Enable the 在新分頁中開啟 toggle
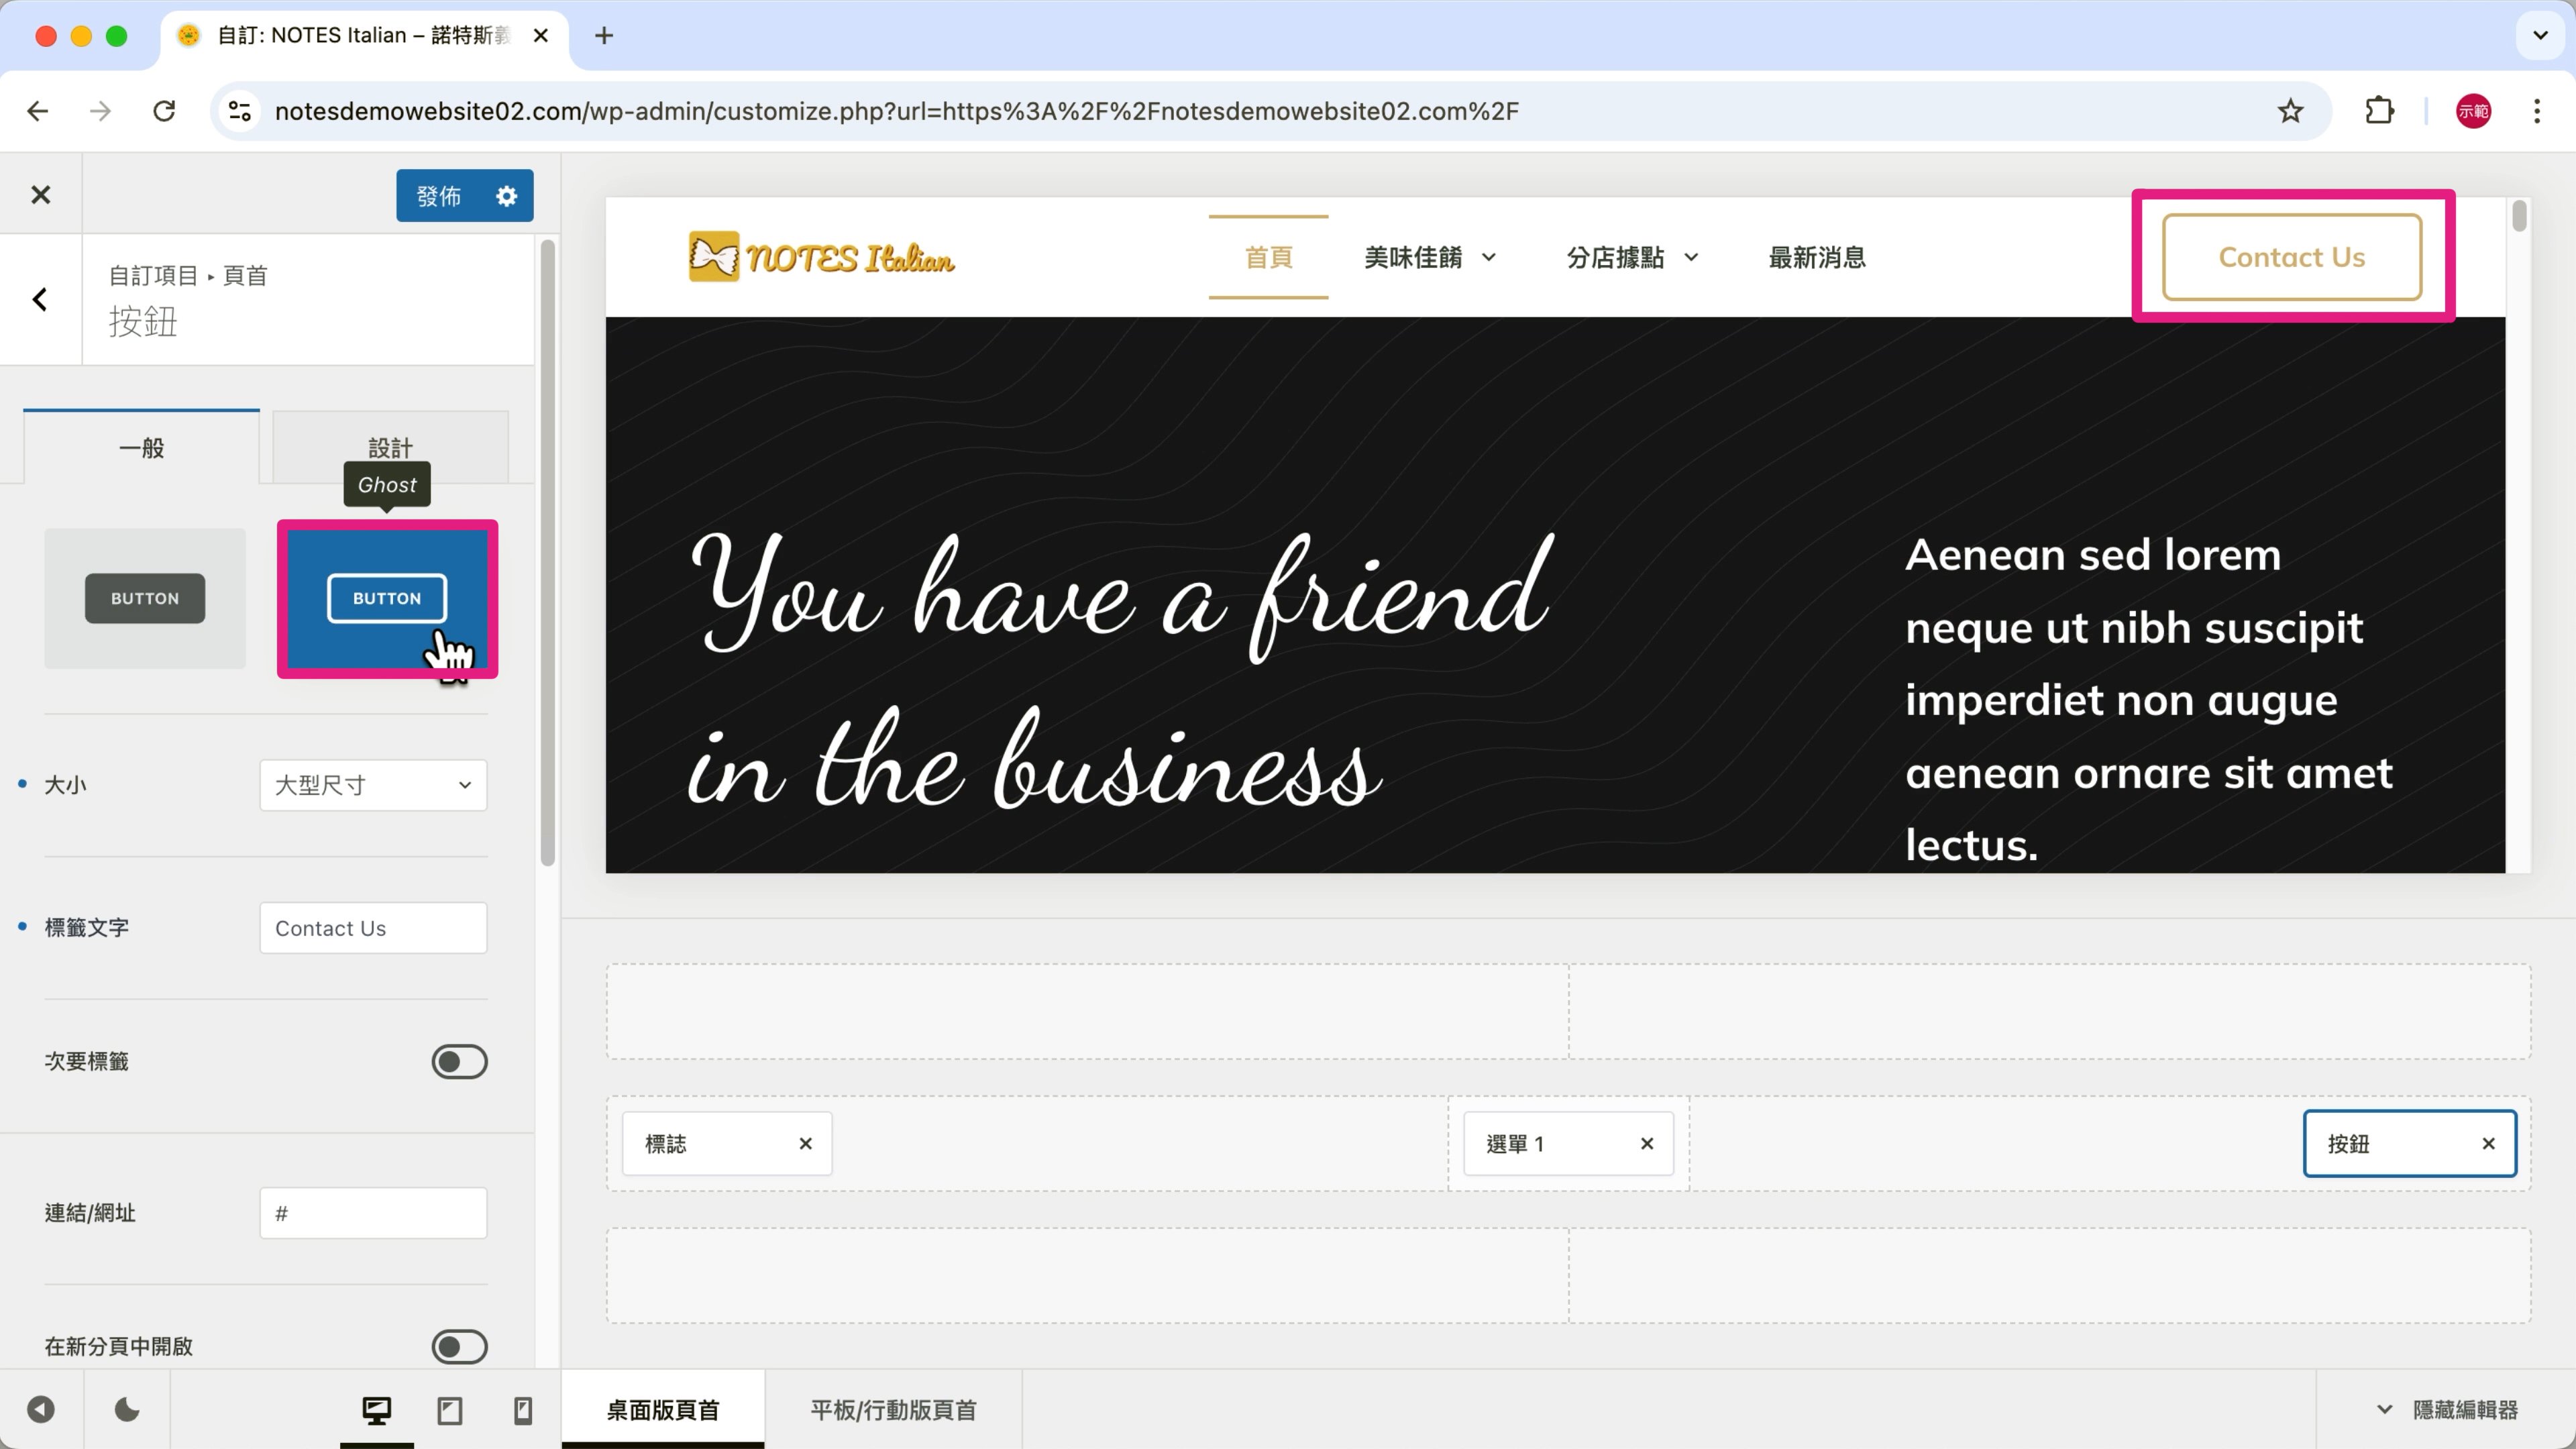The width and height of the screenshot is (2576, 1449). (x=459, y=1346)
